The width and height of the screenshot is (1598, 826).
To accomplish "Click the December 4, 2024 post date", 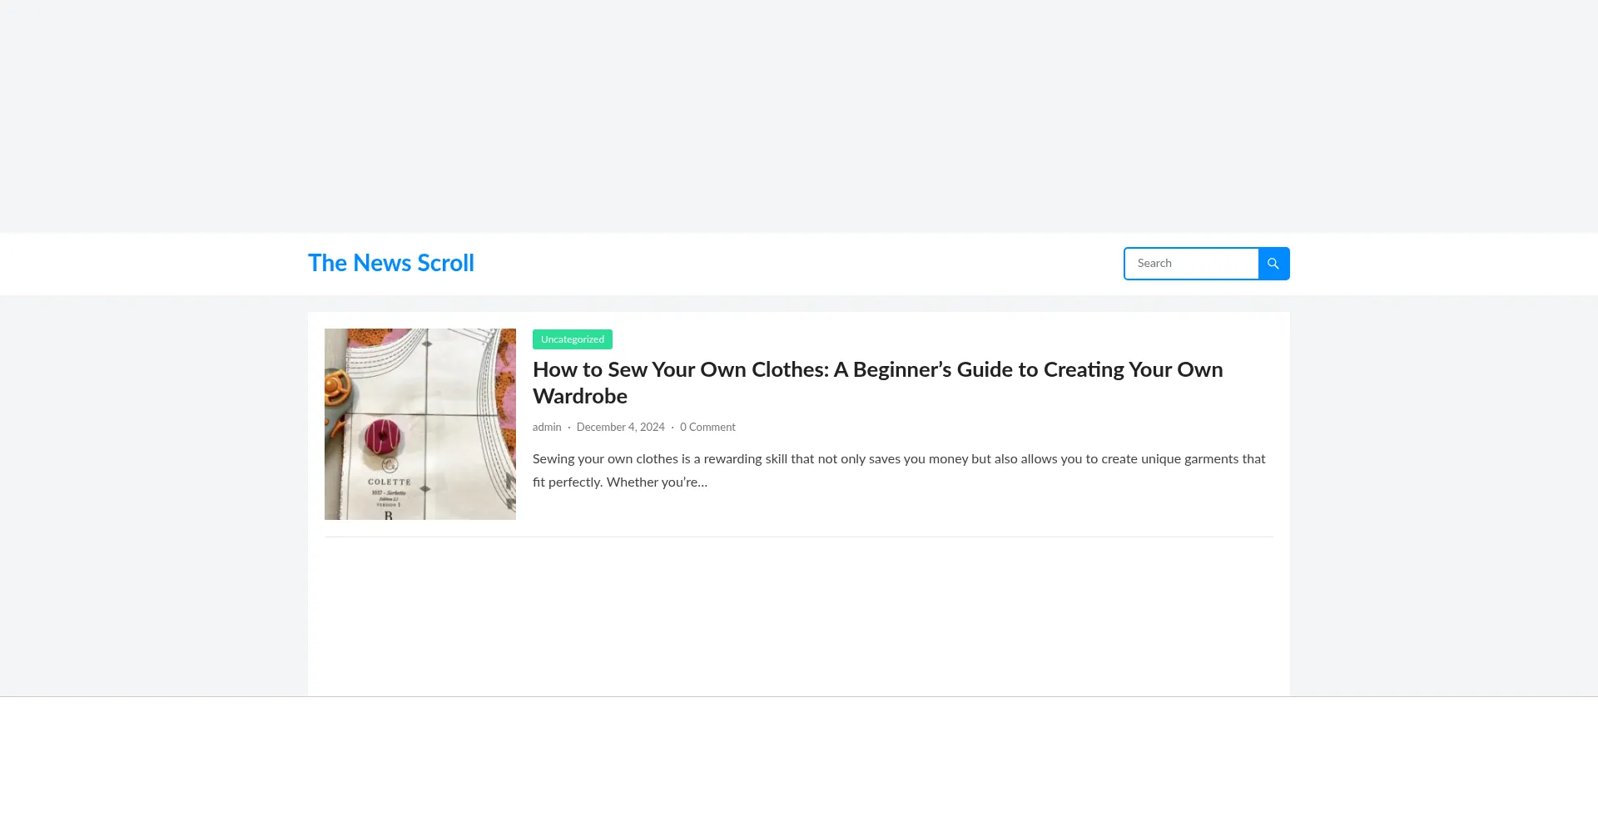I will [620, 428].
